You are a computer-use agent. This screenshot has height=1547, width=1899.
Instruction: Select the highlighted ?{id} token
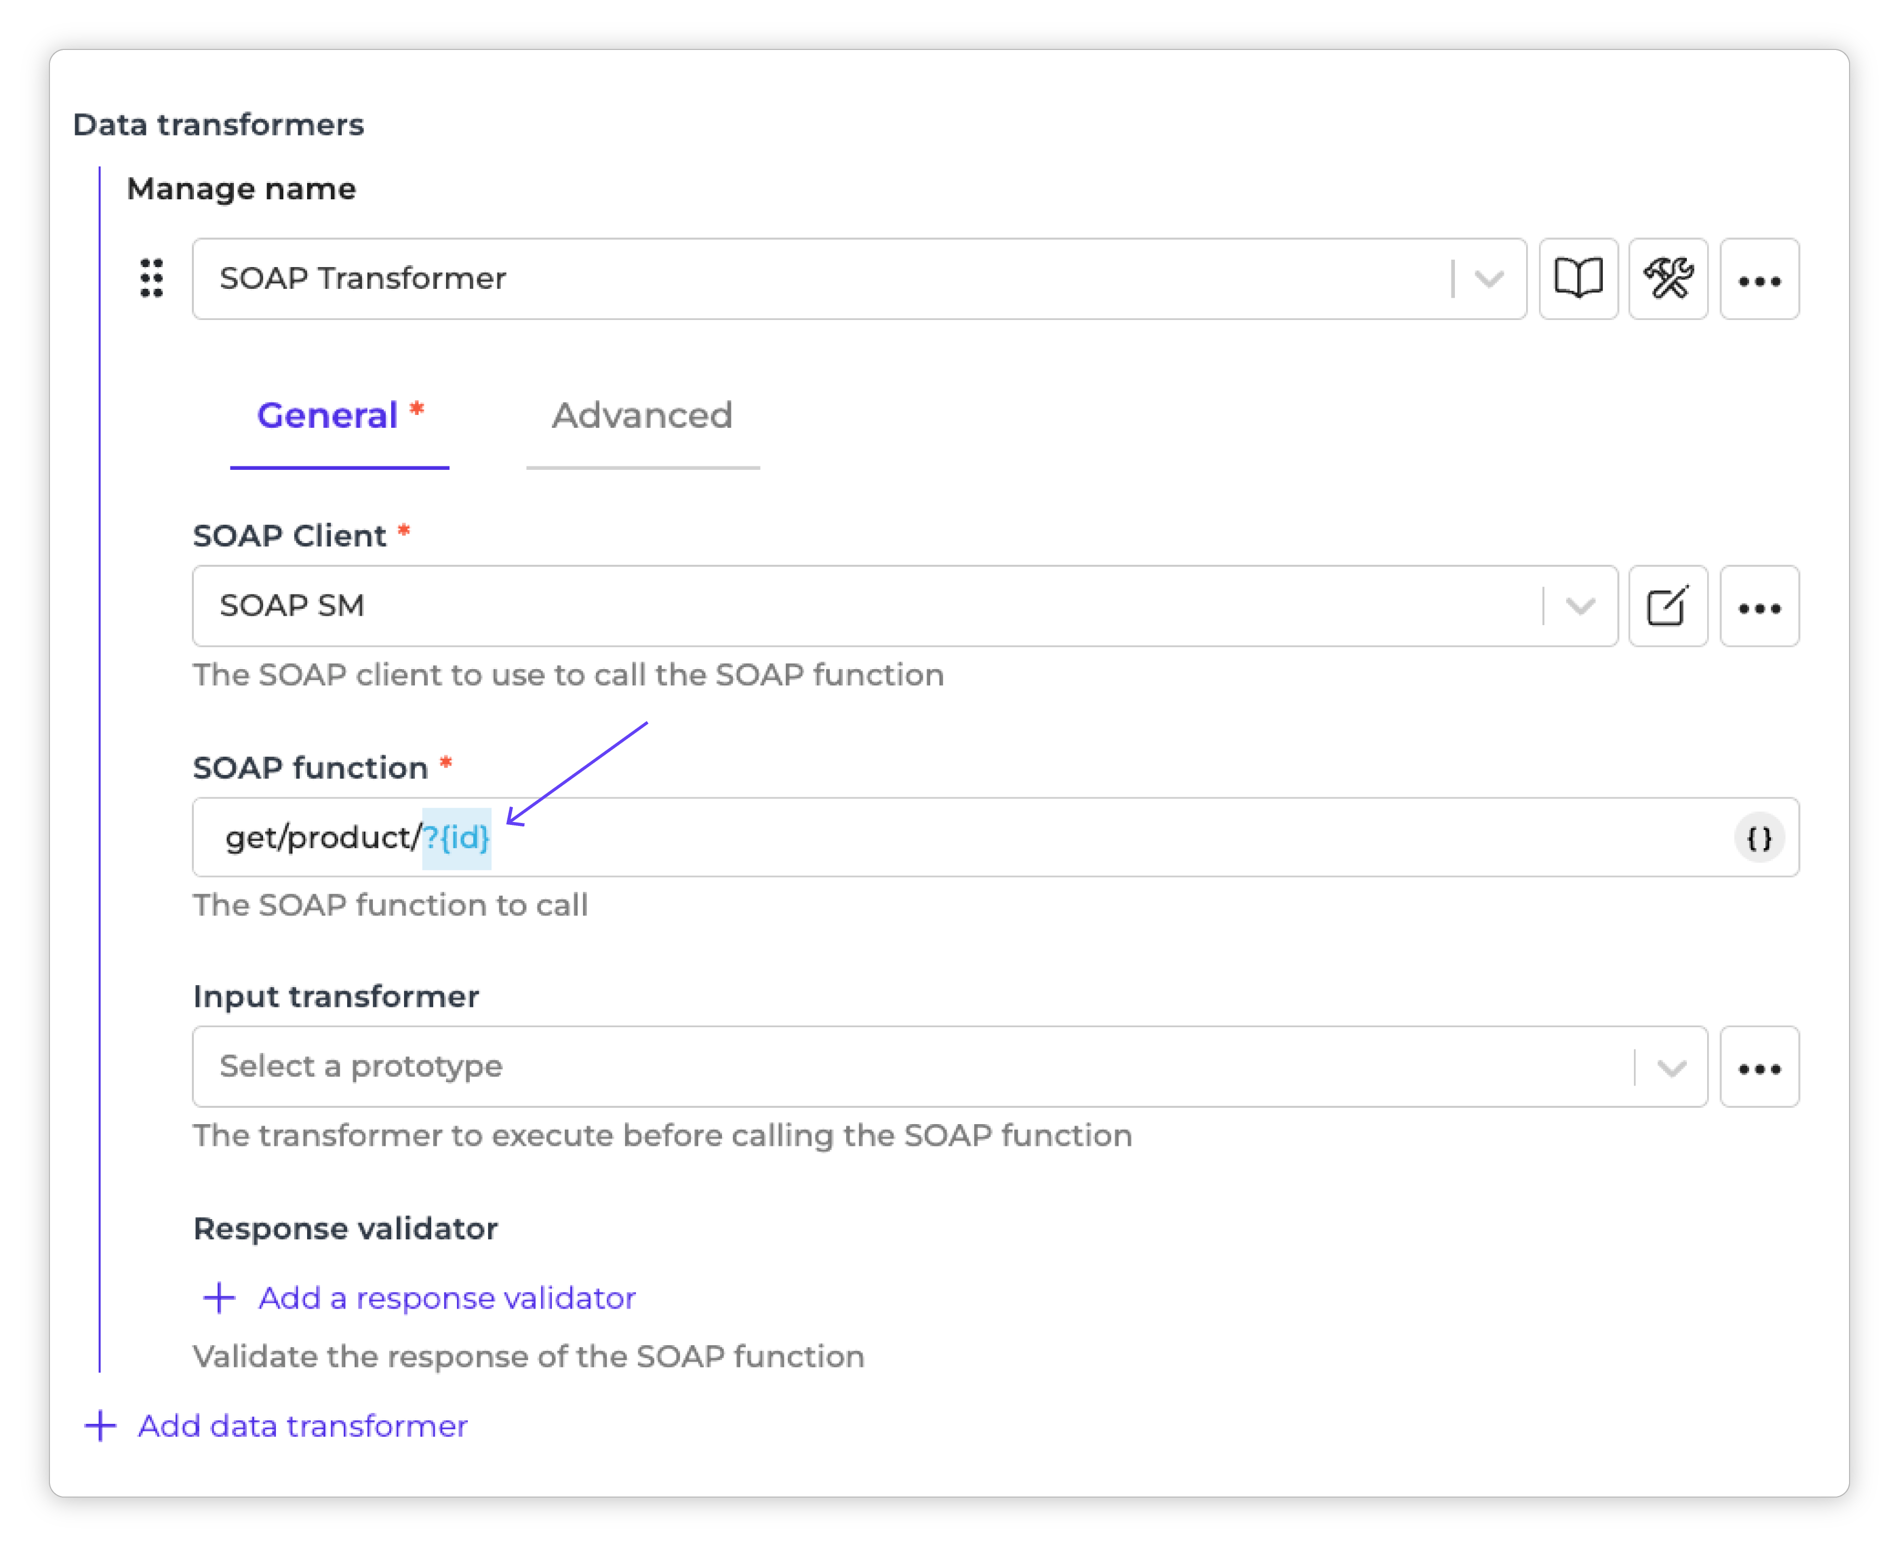click(456, 838)
